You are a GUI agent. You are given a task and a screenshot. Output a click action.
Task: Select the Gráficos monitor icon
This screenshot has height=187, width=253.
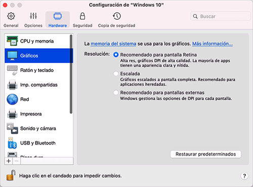click(x=12, y=56)
